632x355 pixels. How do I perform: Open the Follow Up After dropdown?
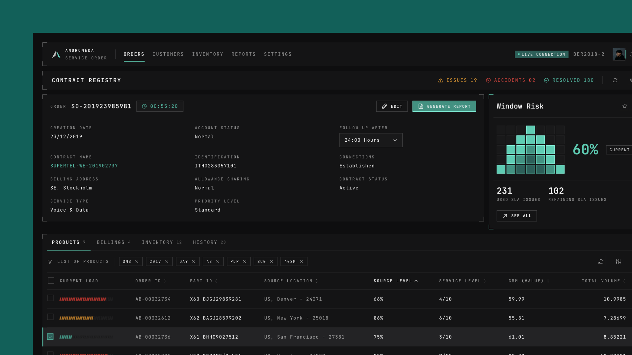(x=371, y=140)
